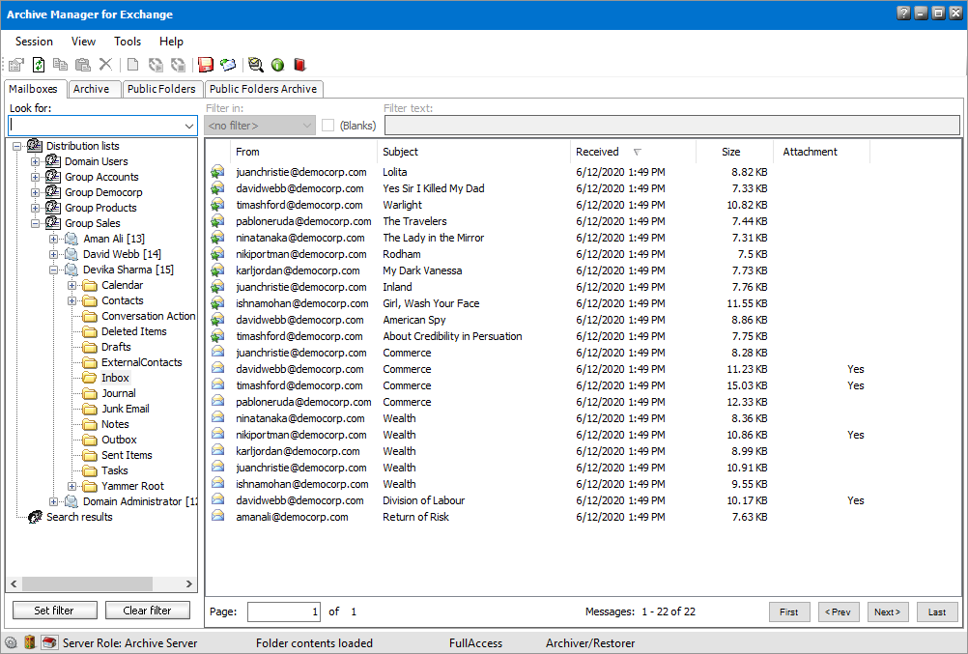The image size is (968, 654).
Task: Open the Look for dropdown arrow
Action: tap(189, 126)
